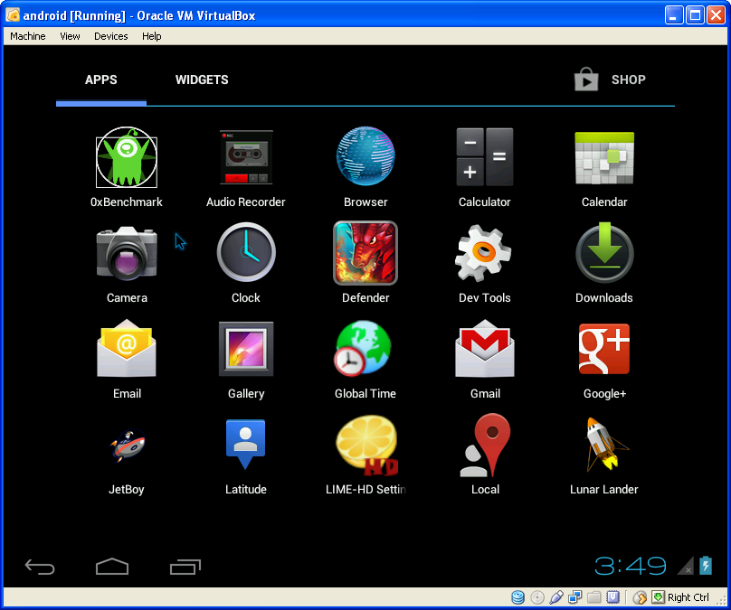Open the Latitude app

246,445
